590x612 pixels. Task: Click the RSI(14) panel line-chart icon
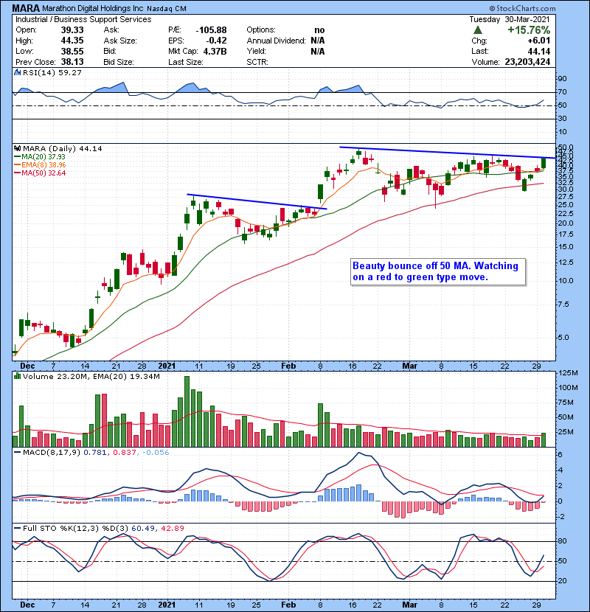pyautogui.click(x=17, y=72)
